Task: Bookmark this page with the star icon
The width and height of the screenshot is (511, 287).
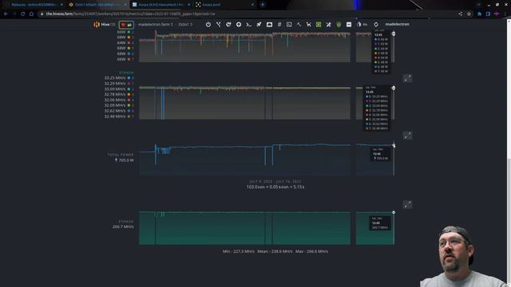Action: pyautogui.click(x=469, y=14)
